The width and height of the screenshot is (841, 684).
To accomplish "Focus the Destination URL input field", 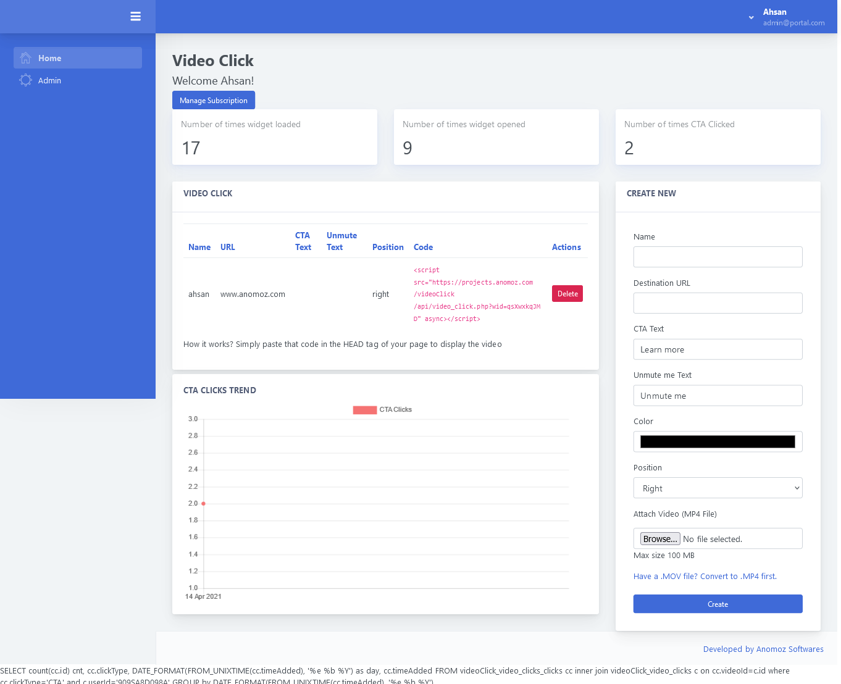I will click(718, 303).
